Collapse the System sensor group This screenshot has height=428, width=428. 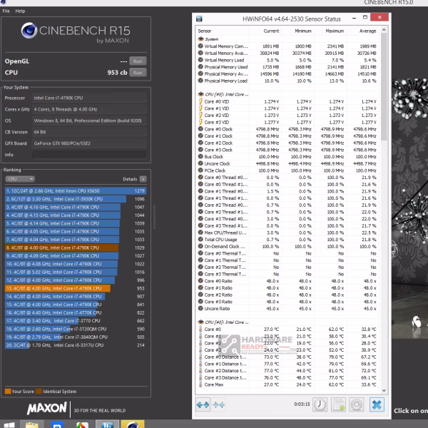(x=201, y=39)
